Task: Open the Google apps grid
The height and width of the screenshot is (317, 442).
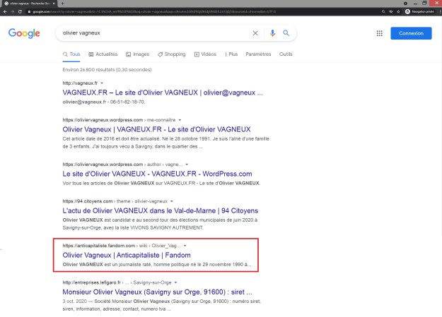Action: coord(379,33)
